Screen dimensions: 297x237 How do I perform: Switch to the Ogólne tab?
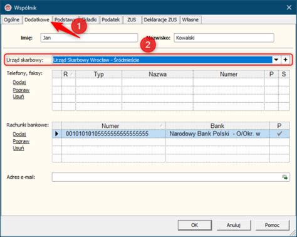[x=12, y=19]
